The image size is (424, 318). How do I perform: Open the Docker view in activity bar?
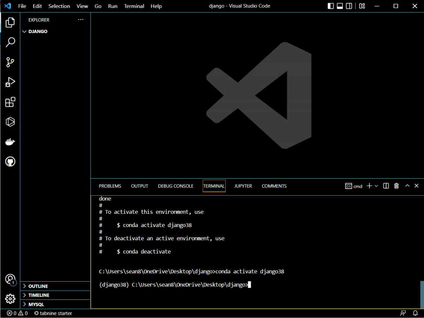(x=10, y=142)
